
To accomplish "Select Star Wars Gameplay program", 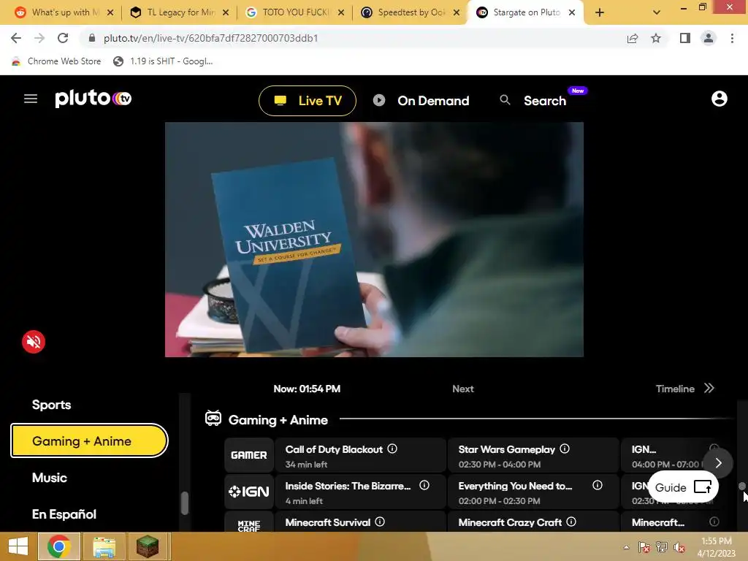I will (x=533, y=456).
